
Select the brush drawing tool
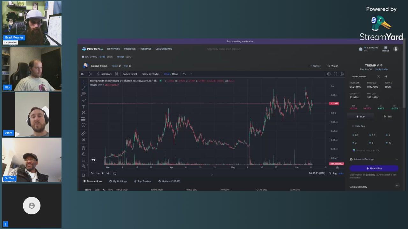[84, 101]
